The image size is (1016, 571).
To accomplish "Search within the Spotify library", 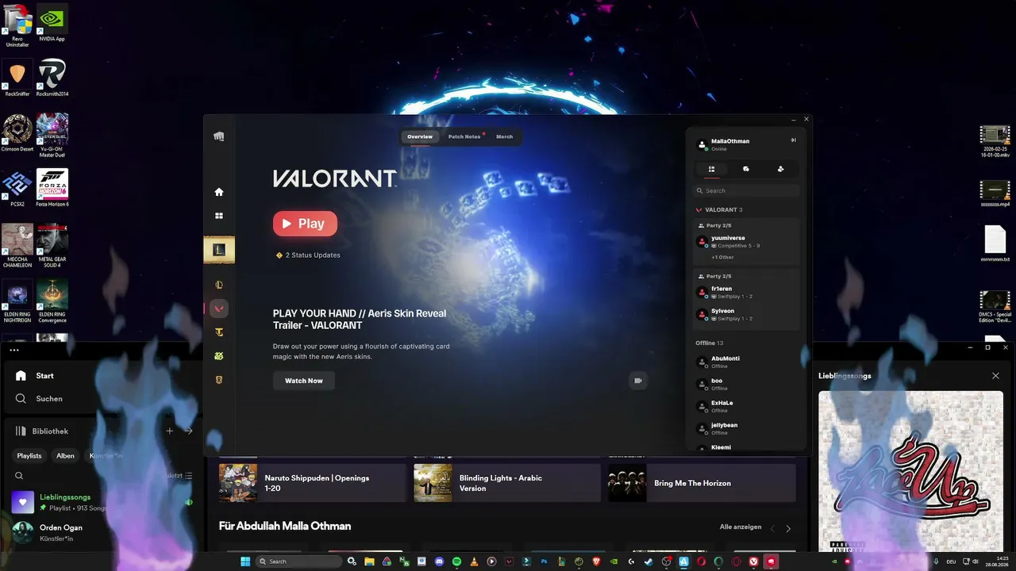I will pyautogui.click(x=19, y=476).
